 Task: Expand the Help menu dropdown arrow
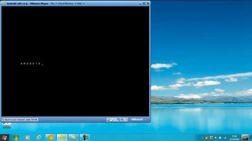(x=84, y=4)
